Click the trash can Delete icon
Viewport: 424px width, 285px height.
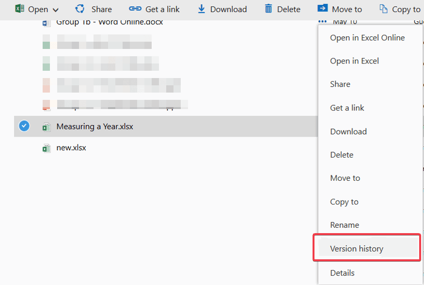click(268, 9)
